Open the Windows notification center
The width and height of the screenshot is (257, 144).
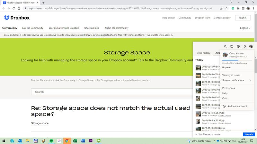pos(252,141)
